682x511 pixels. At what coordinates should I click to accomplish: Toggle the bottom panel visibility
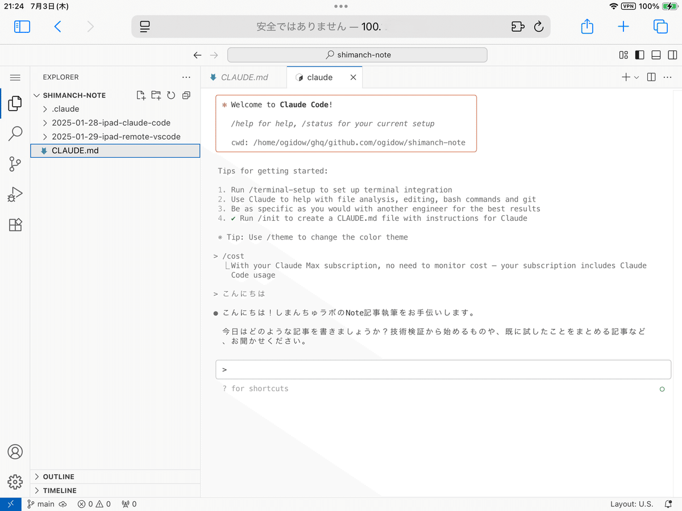click(x=656, y=55)
